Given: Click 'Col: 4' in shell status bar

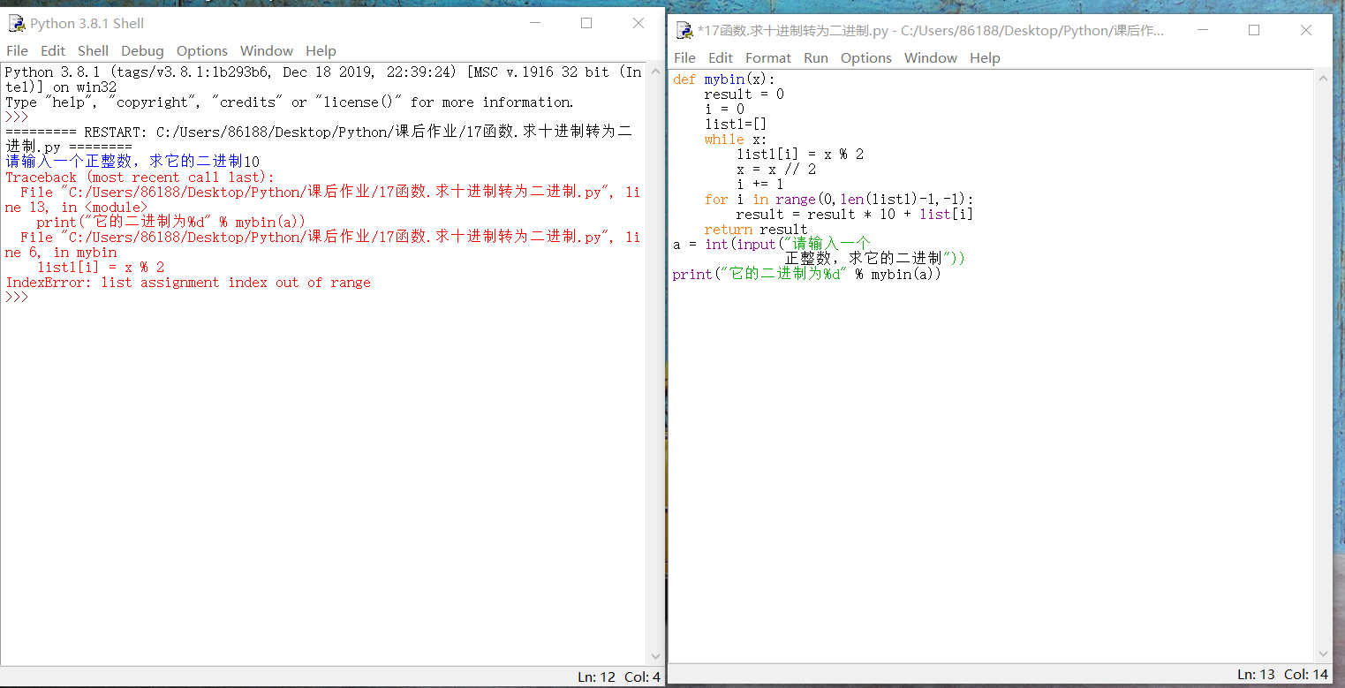Looking at the screenshot, I should (642, 677).
